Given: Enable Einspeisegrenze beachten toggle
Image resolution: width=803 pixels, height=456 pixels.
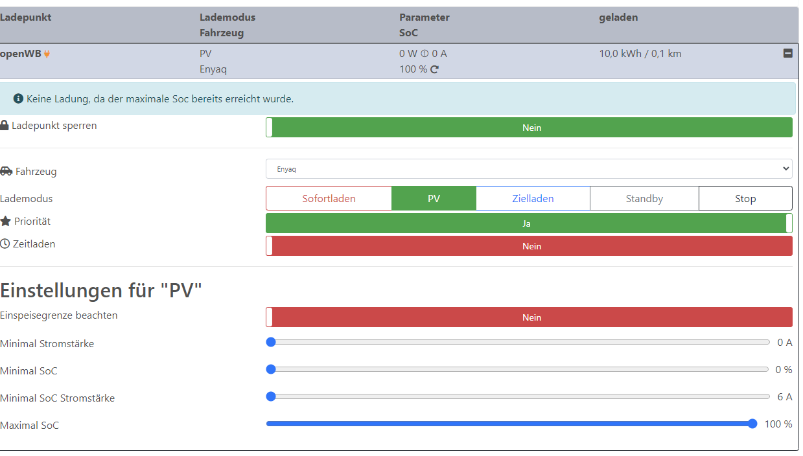Looking at the screenshot, I should pyautogui.click(x=529, y=317).
